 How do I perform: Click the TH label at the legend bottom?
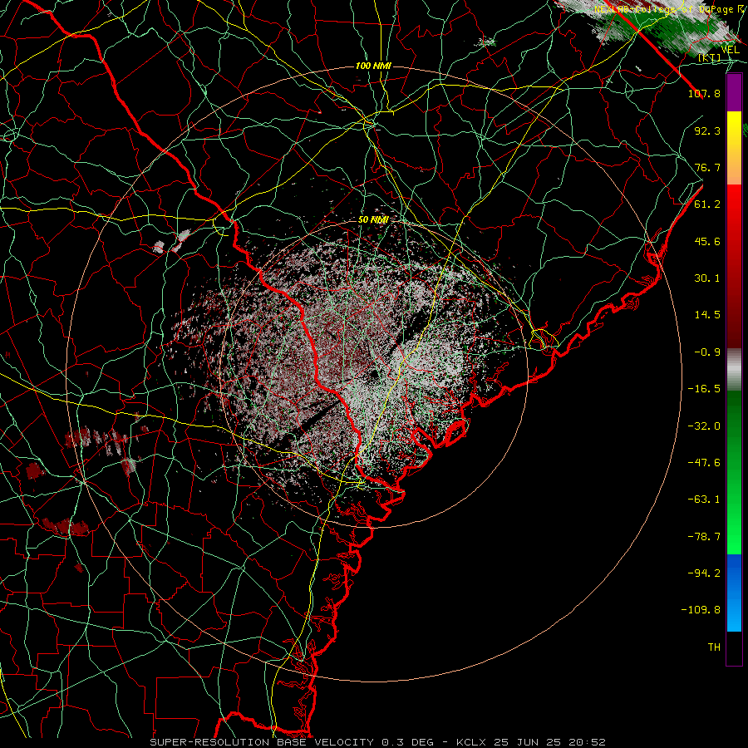pyautogui.click(x=714, y=647)
